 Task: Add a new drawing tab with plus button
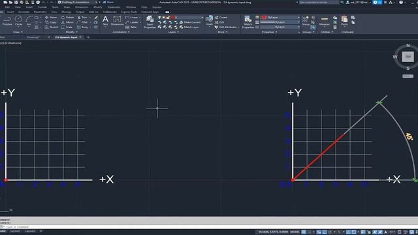click(x=88, y=37)
